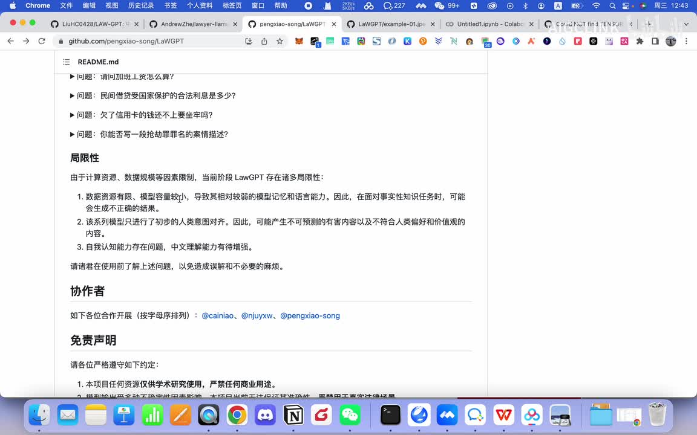Click the github.com address bar
Image resolution: width=697 pixels, height=435 pixels.
tap(151, 41)
